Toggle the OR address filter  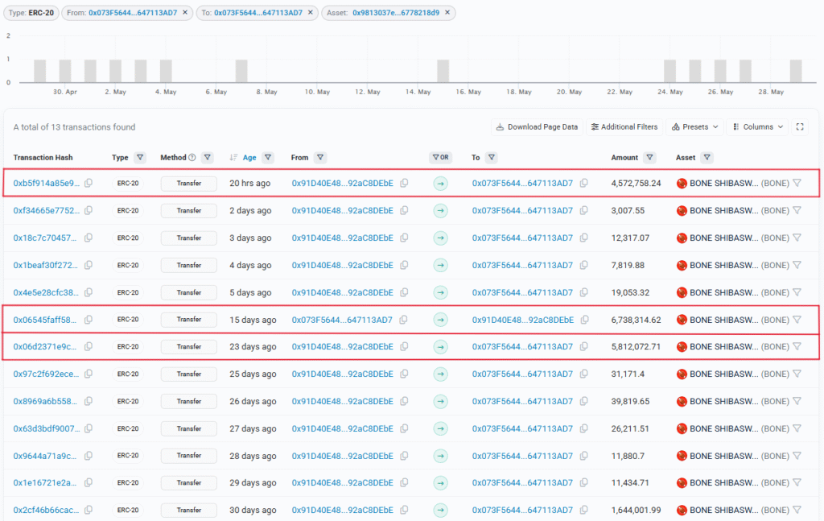click(x=440, y=157)
